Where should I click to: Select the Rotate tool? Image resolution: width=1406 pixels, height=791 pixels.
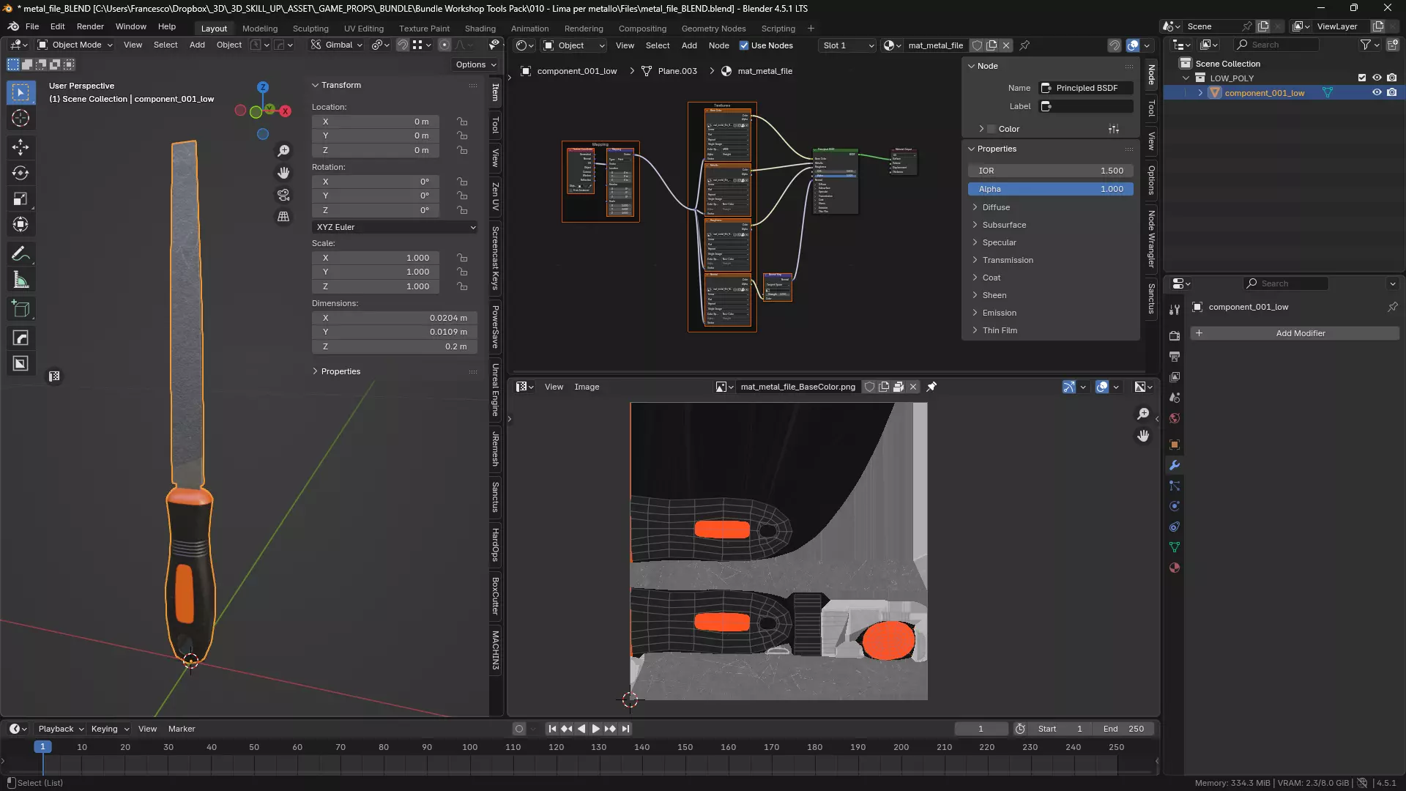click(x=21, y=174)
